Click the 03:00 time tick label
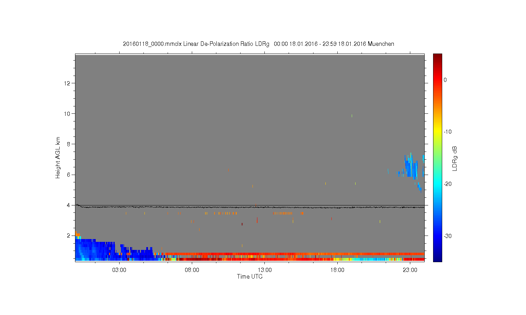 [119, 270]
